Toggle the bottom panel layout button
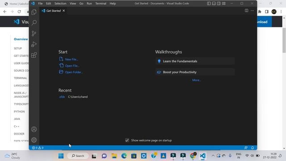This screenshot has width=286, height=161. coord(214,4)
